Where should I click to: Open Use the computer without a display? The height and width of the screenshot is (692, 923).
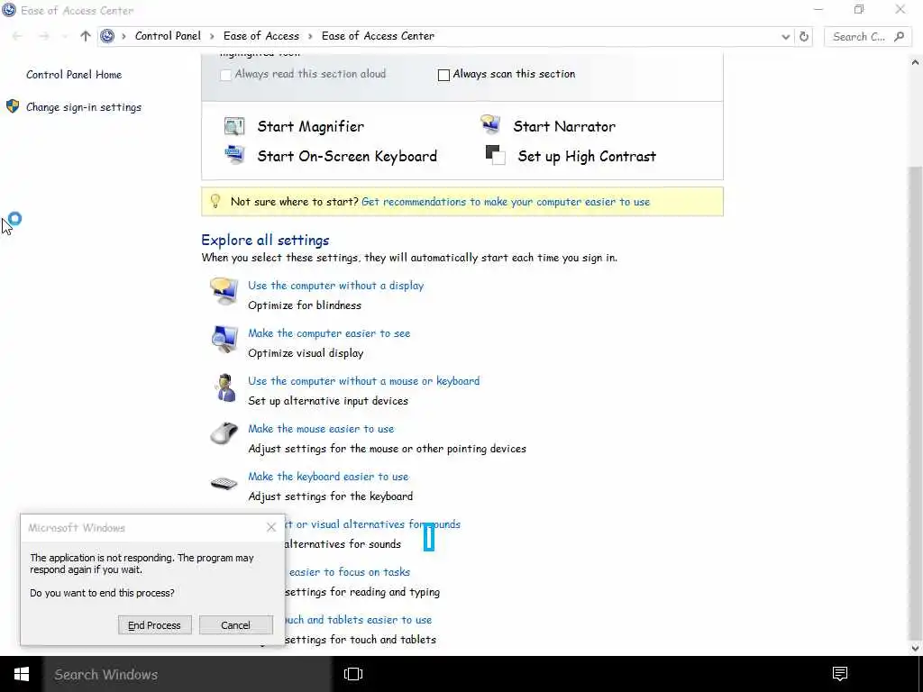tap(335, 286)
